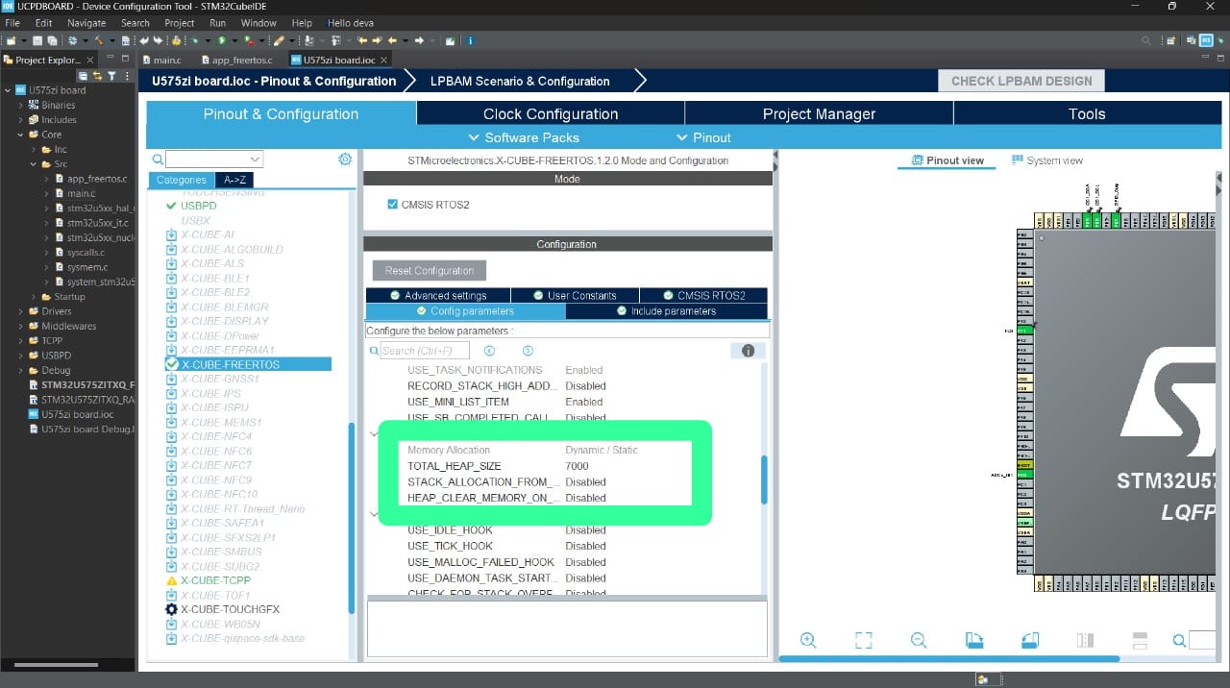Zoom out of the pinout view
Screen dimensions: 1230x688
pos(919,640)
